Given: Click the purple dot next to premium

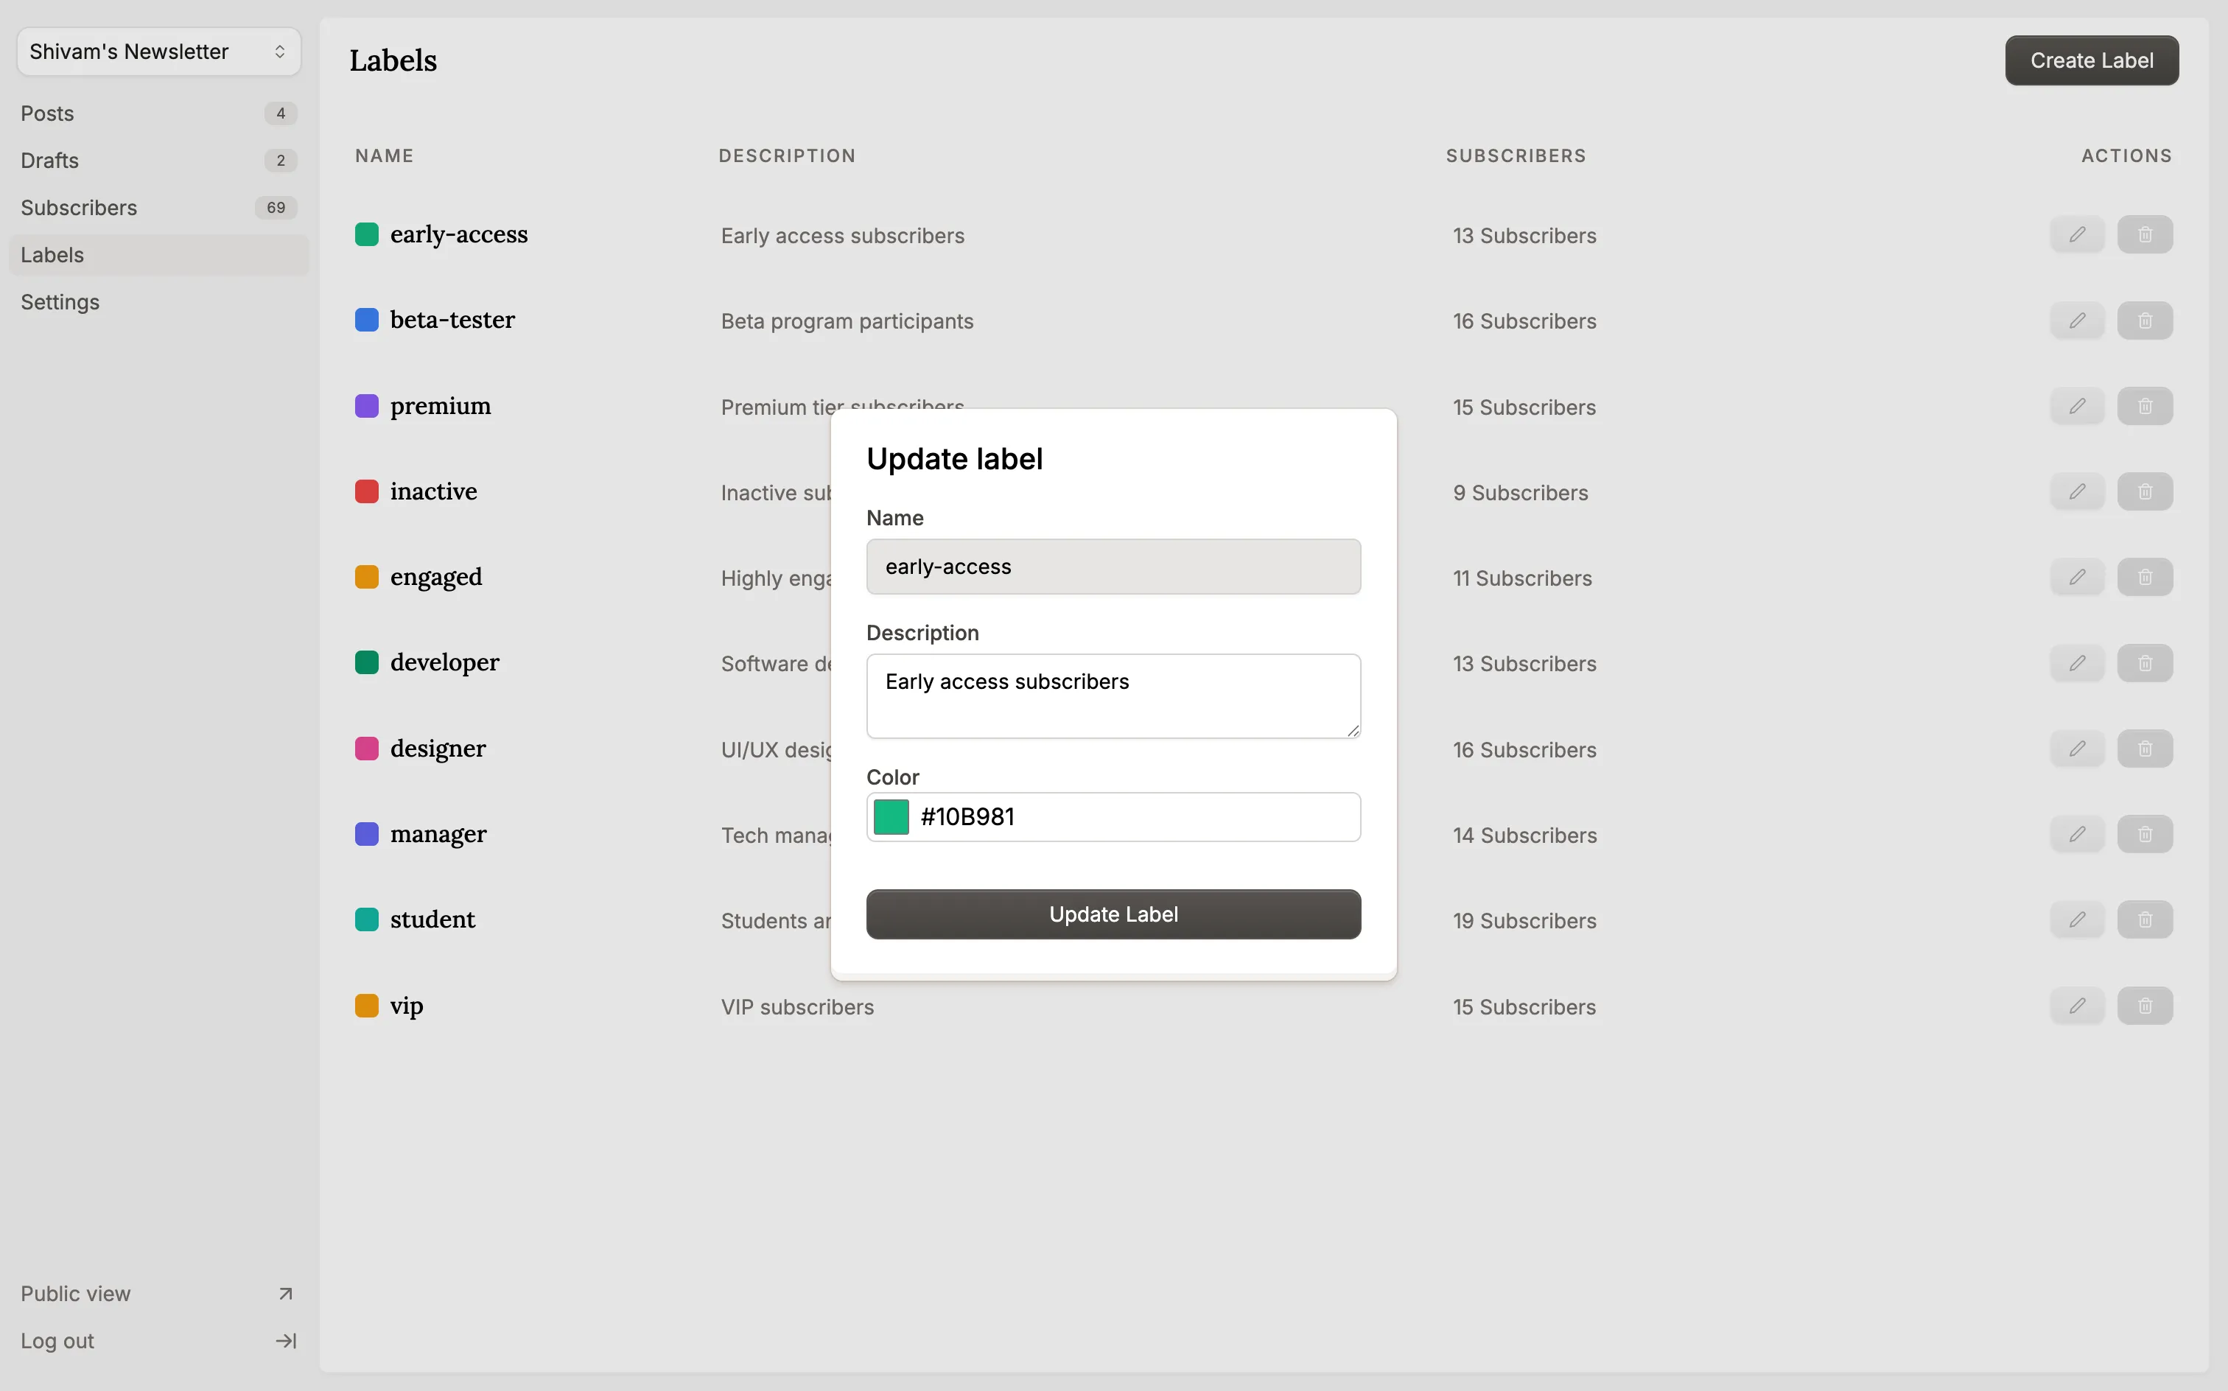Looking at the screenshot, I should 367,404.
